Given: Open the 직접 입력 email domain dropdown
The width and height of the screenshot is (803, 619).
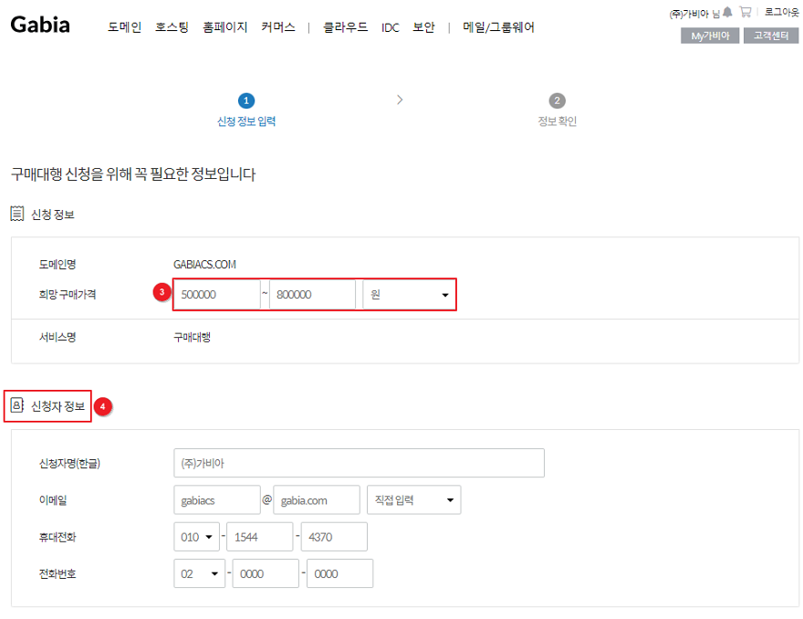Looking at the screenshot, I should tap(413, 500).
